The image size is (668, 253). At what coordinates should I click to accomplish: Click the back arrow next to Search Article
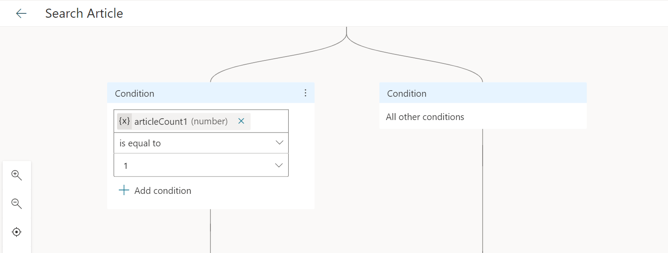click(20, 13)
